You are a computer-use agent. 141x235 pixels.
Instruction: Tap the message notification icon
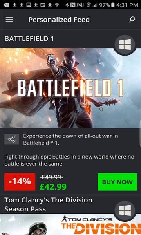point(7,5)
